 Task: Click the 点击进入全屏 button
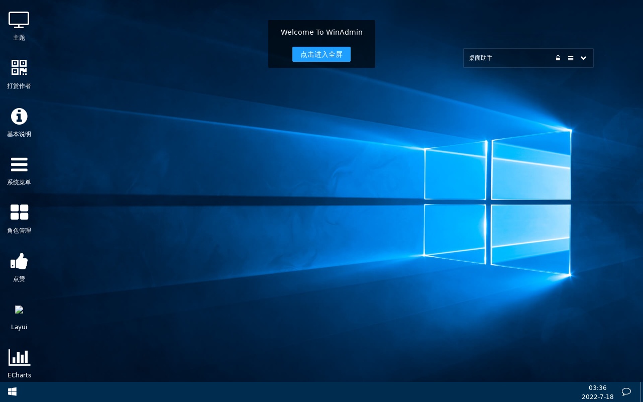(321, 54)
